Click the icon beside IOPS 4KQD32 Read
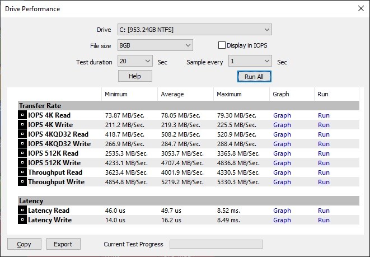The image size is (370, 257). (x=22, y=134)
